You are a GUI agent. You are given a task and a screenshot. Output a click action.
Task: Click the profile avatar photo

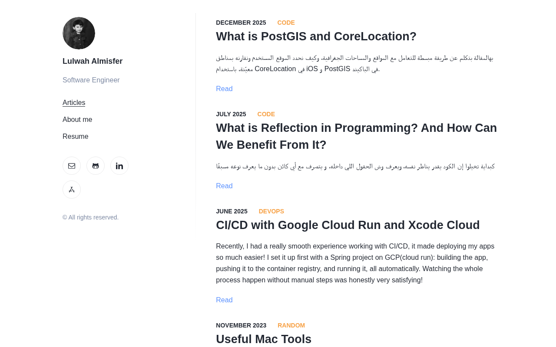pos(79,33)
